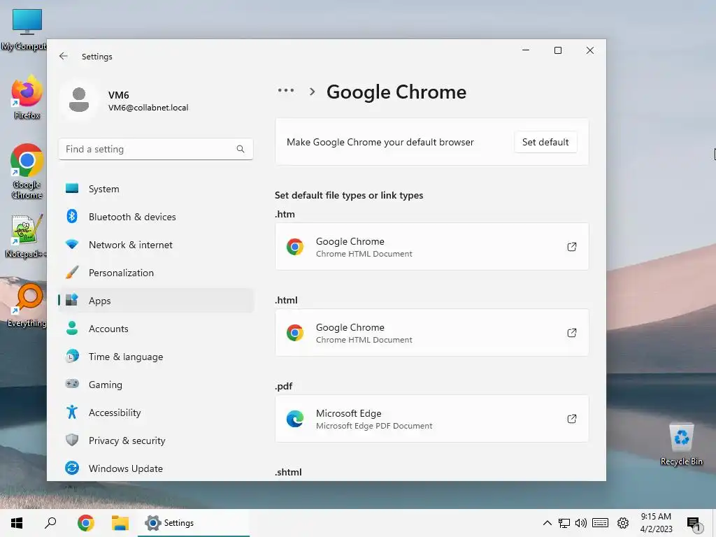Screen dimensions: 716x537
Task: Click the Apps icon in sidebar
Action: (x=72, y=300)
